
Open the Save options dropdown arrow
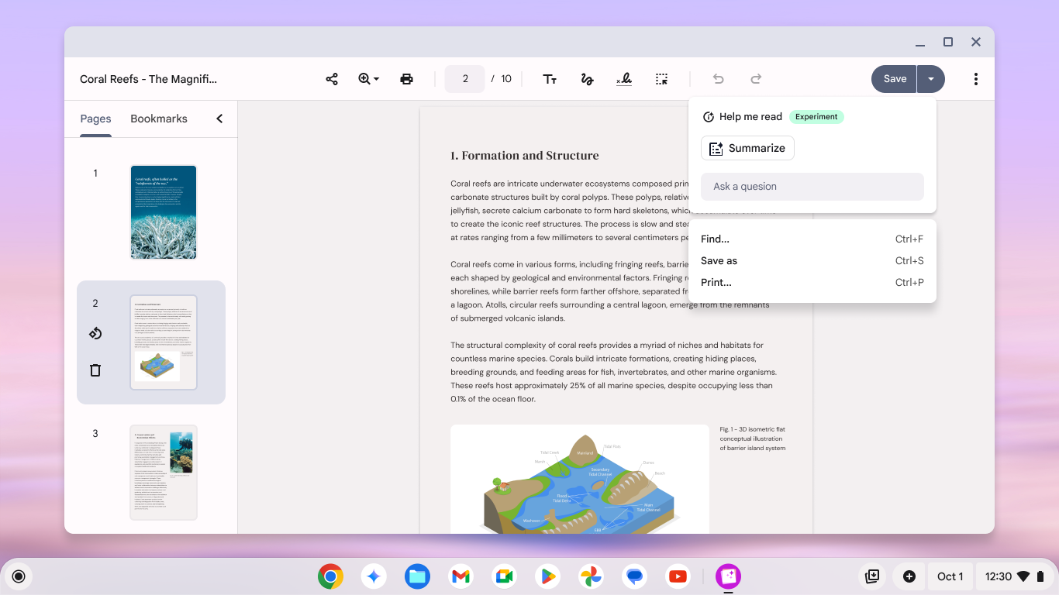[x=930, y=78]
